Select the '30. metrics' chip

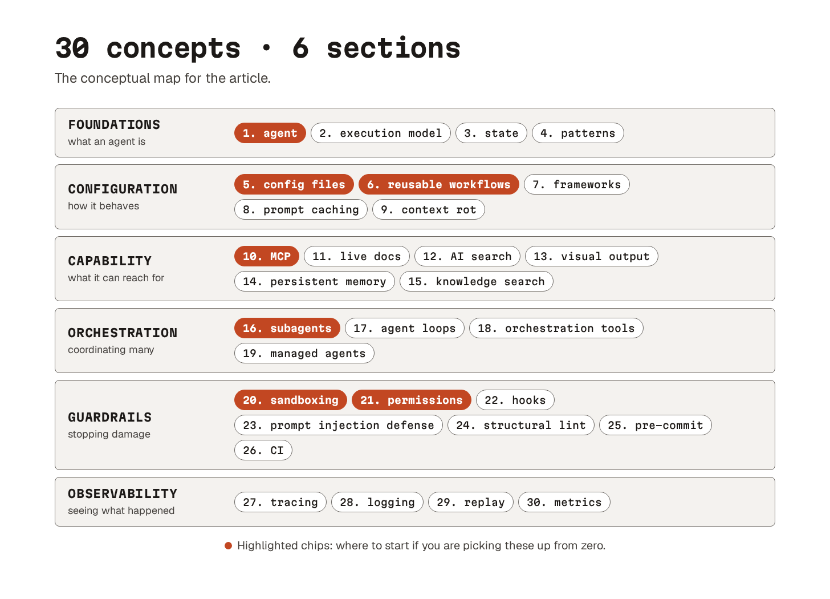point(564,502)
